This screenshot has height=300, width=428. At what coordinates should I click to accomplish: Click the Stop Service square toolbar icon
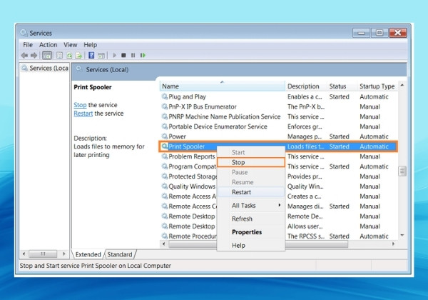[123, 56]
